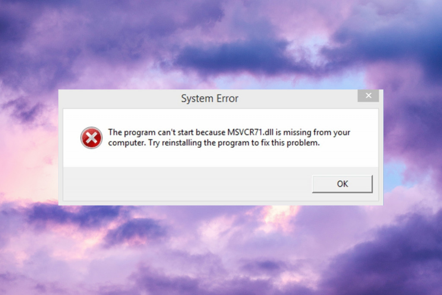442x295 pixels.
Task: Click the red error cross icon
Action: coord(92,138)
